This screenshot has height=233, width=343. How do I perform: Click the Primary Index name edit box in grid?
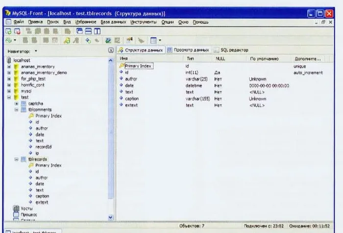pos(139,66)
